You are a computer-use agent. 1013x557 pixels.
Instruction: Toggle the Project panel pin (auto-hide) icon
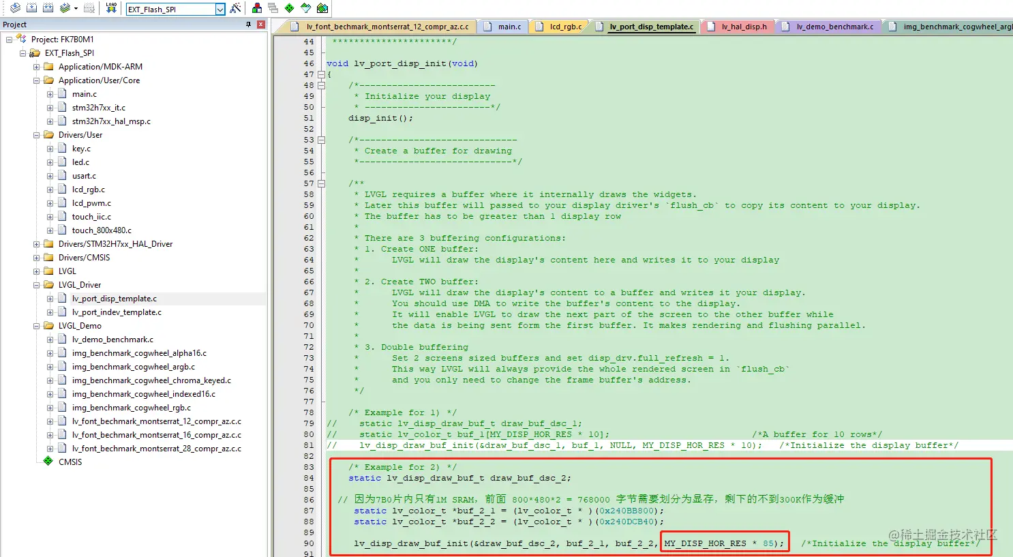point(248,25)
